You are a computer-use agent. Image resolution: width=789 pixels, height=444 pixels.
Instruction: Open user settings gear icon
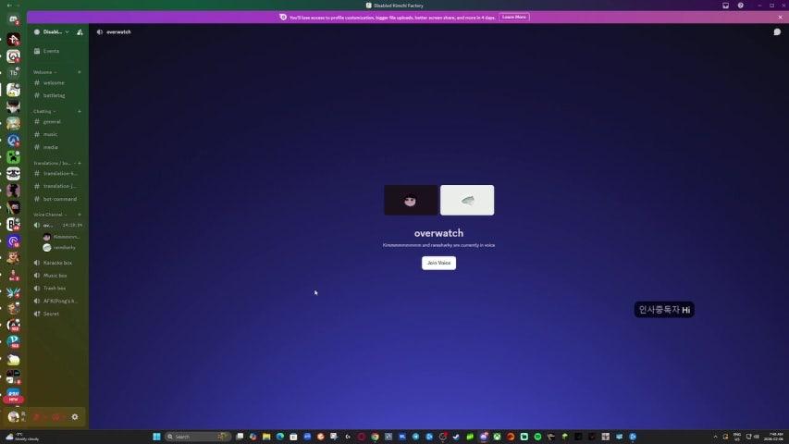(x=75, y=417)
